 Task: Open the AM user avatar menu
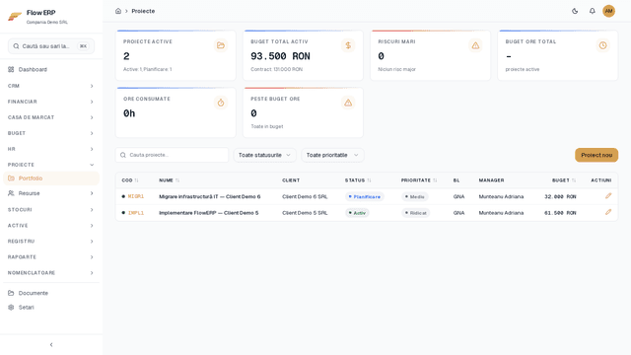coord(608,11)
